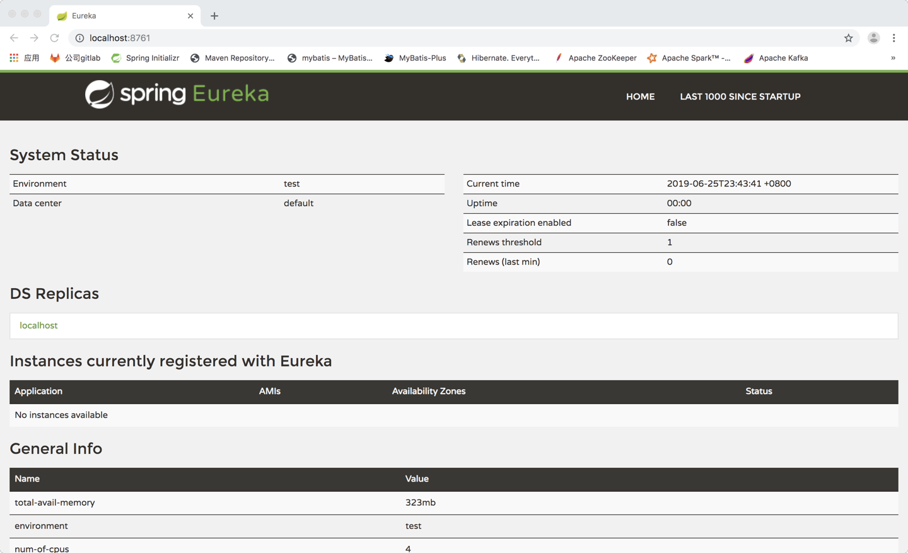Open the Maven Repository bookmark
Viewport: 908px width, 553px height.
(232, 58)
